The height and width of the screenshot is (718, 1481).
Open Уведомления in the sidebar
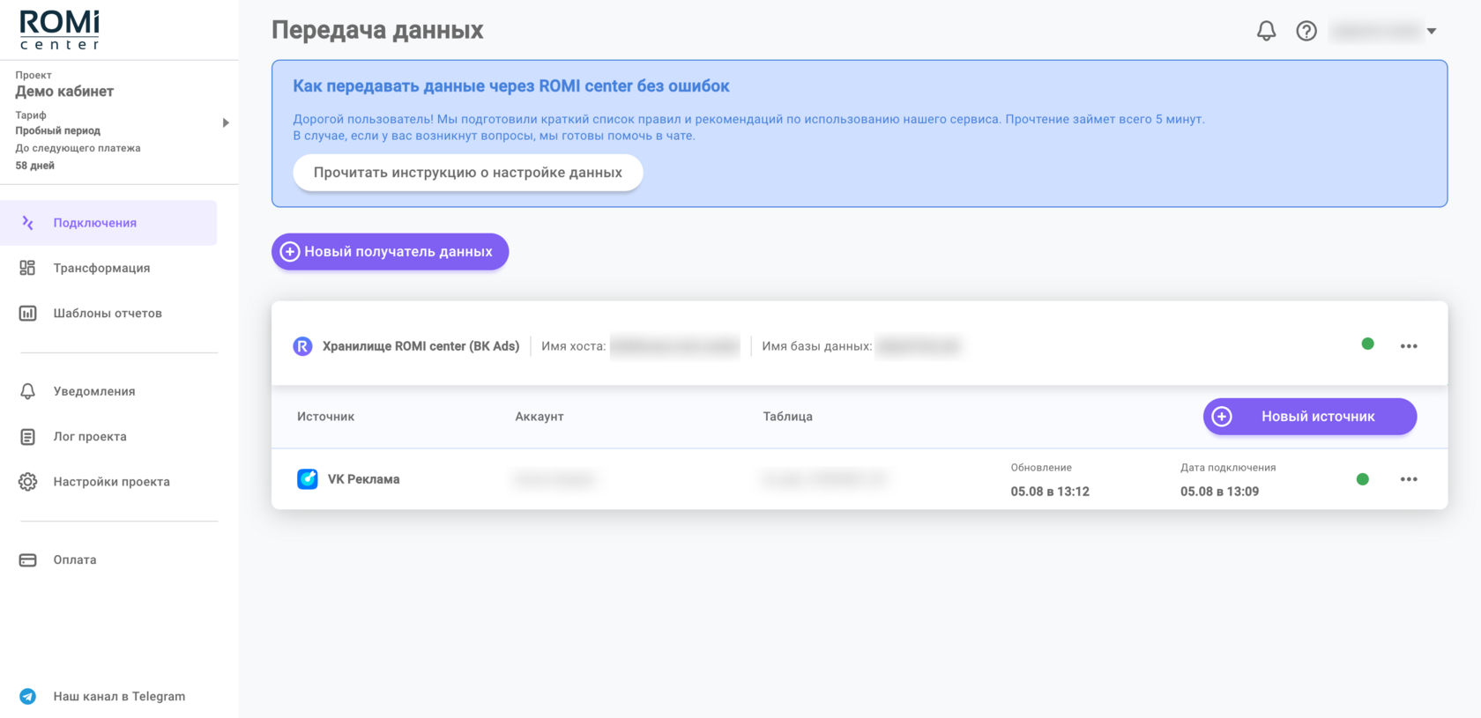pos(94,391)
